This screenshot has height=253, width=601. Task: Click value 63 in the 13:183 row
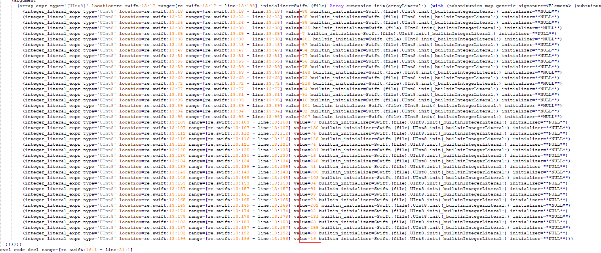click(313, 222)
